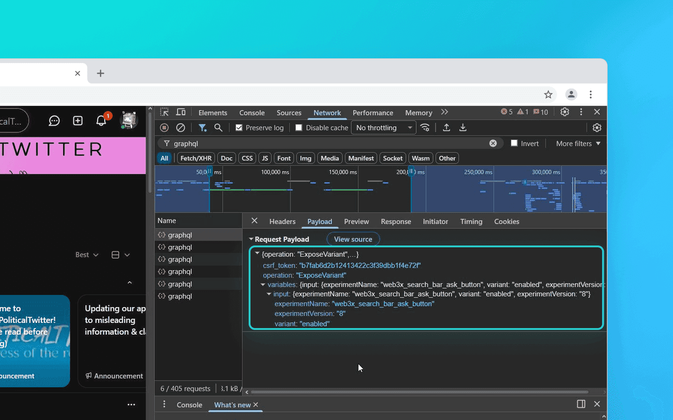Enable the Disable cache checkbox

(299, 128)
